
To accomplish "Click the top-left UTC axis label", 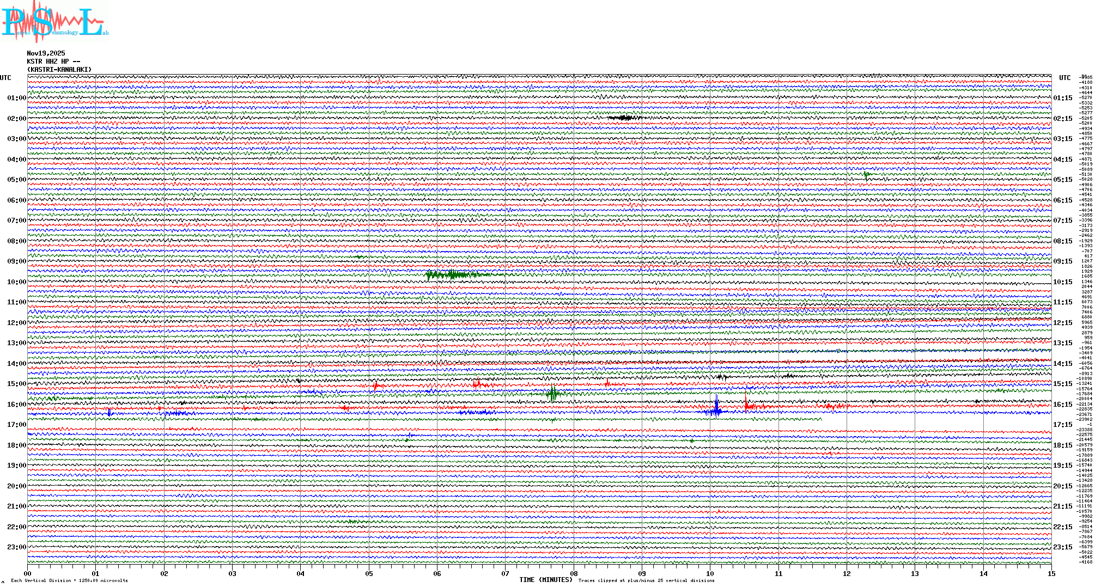I will pos(5,78).
